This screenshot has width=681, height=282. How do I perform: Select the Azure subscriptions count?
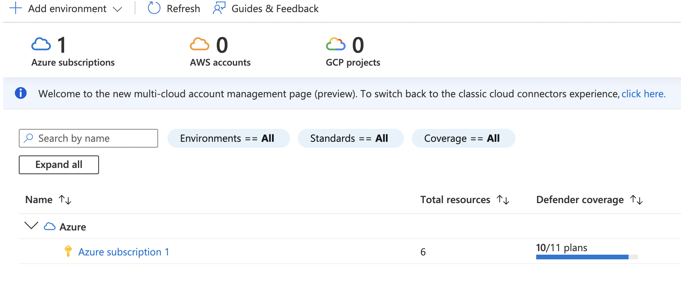61,45
